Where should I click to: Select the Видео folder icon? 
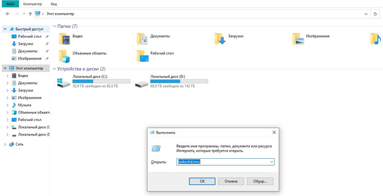tap(64, 39)
